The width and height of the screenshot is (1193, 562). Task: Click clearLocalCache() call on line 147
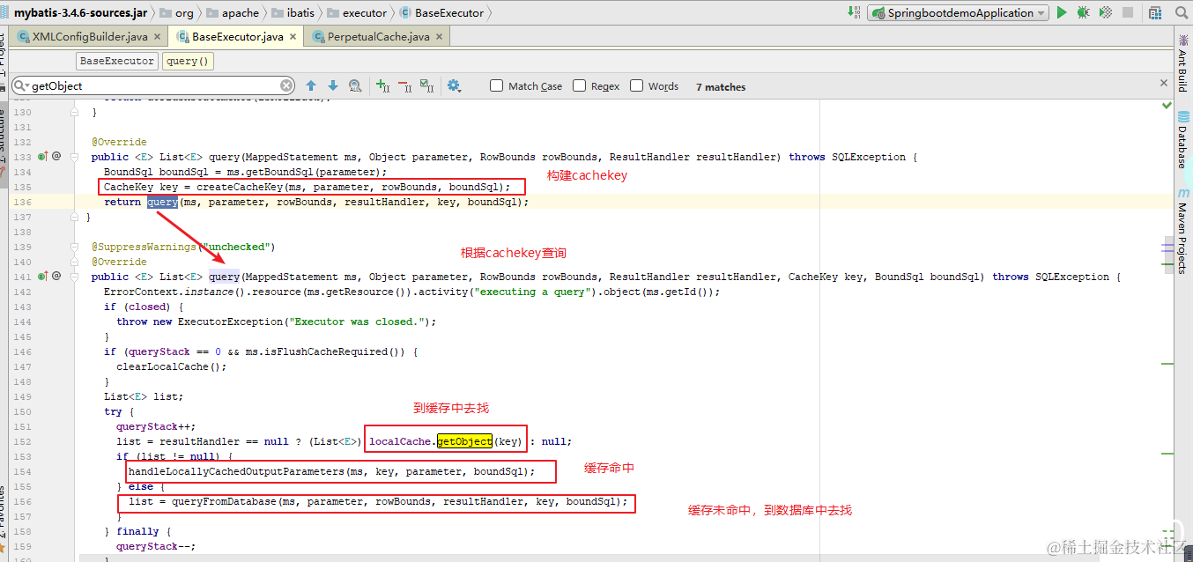click(x=172, y=366)
